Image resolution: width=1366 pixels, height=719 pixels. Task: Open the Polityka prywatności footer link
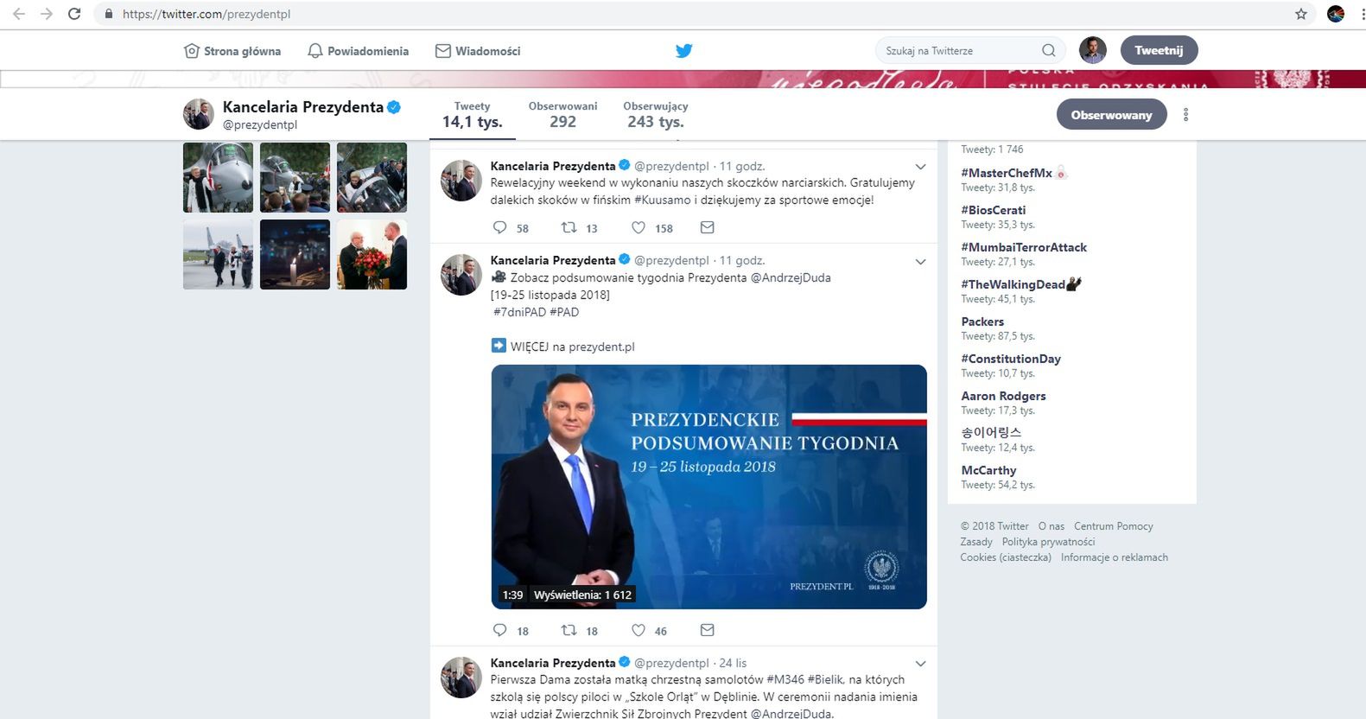[1048, 542]
